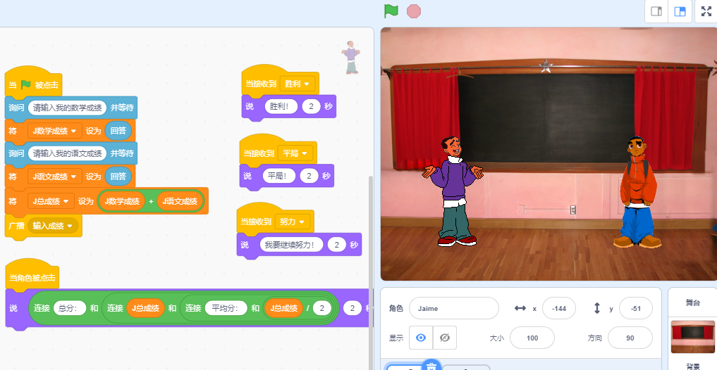Click J数学成绩 reporter in addition block
Viewport: 717px width, 370px height.
coord(122,201)
